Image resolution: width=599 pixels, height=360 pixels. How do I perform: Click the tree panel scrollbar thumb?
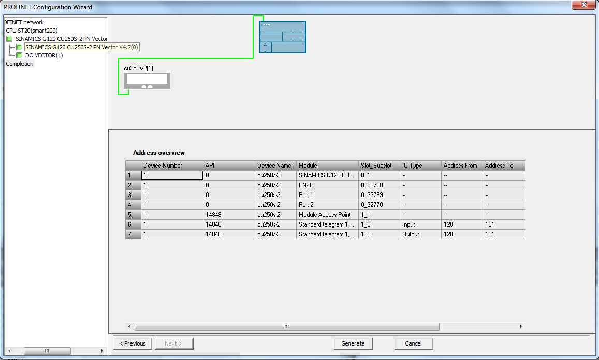tap(47, 351)
